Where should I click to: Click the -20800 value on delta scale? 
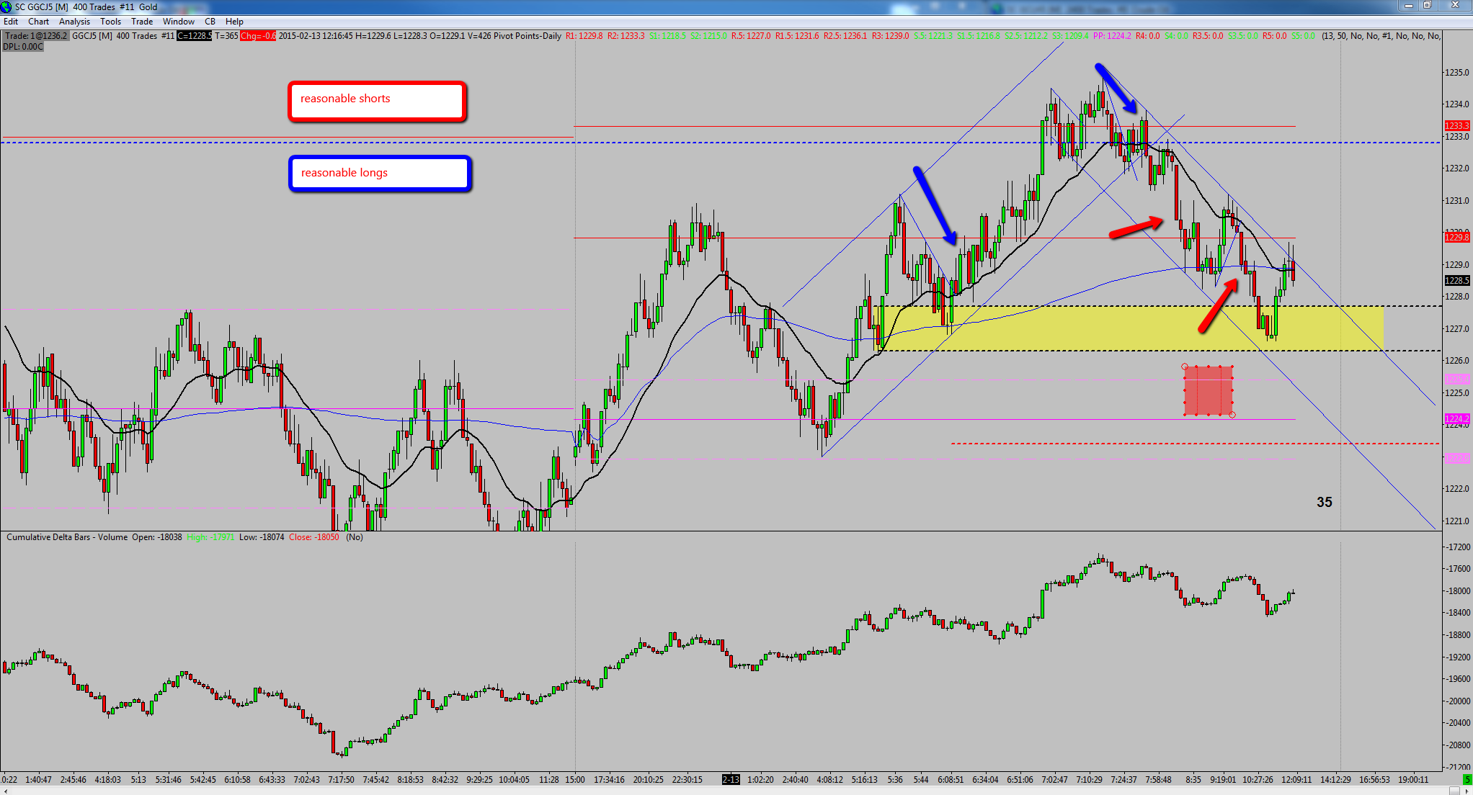click(x=1456, y=745)
